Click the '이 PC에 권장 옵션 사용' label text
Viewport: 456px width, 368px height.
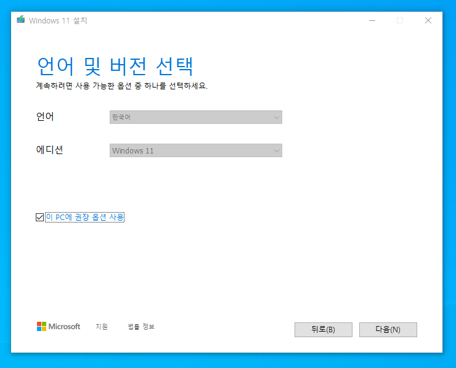pos(85,218)
